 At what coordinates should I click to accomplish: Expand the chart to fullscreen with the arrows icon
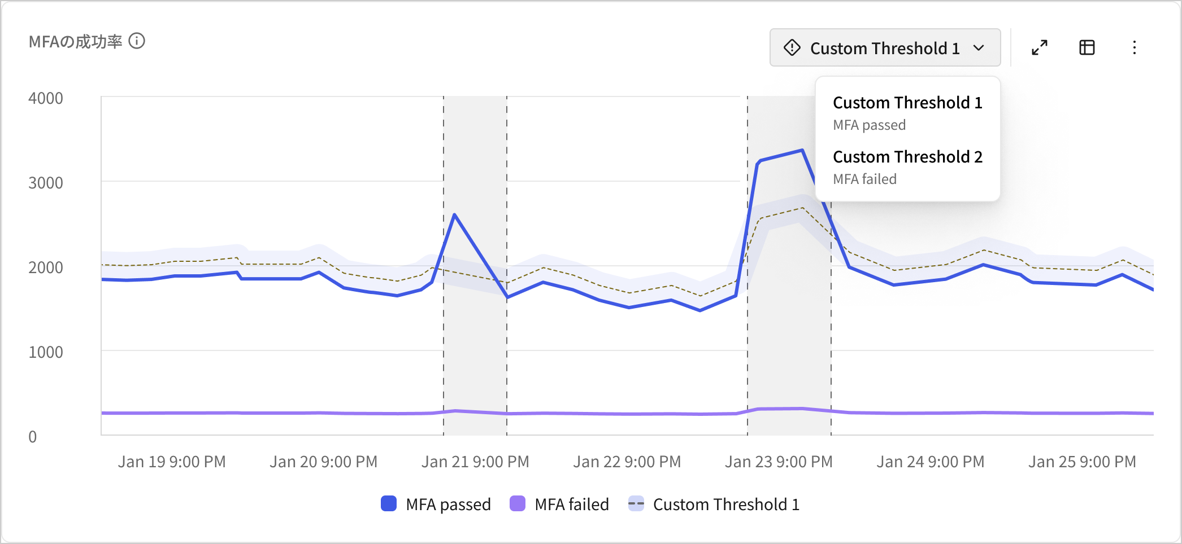point(1040,47)
